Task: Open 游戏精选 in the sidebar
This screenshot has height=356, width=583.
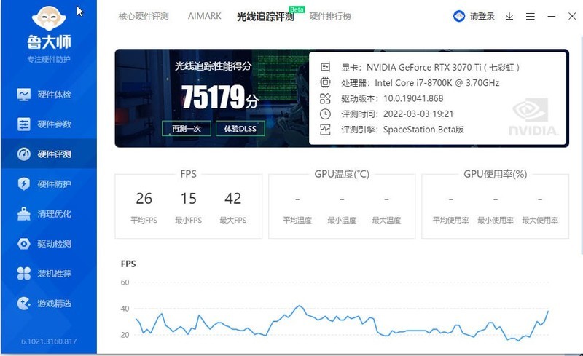Action: [49, 304]
